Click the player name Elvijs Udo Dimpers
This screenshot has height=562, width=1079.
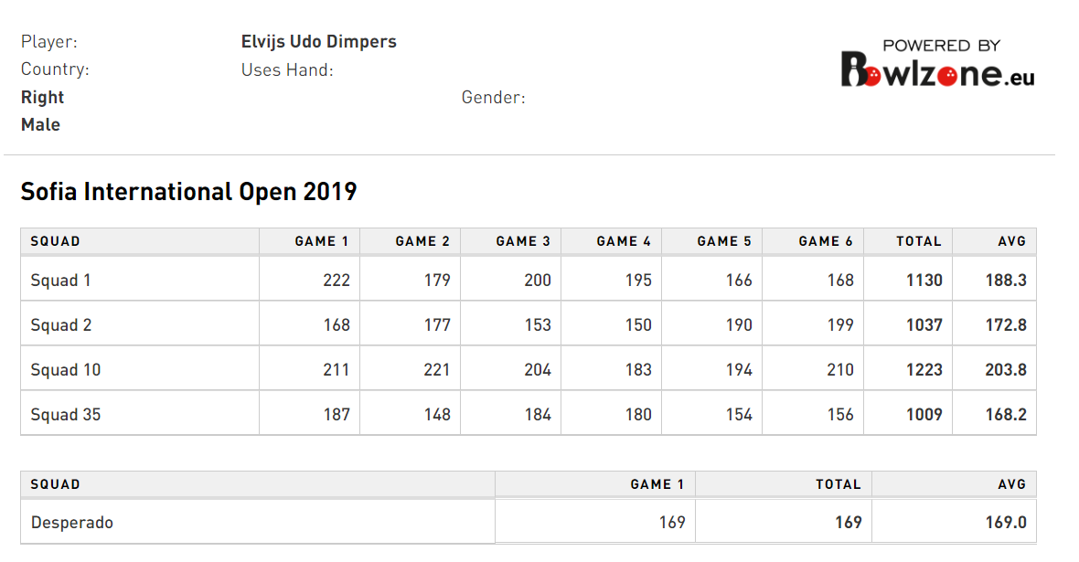click(x=318, y=42)
